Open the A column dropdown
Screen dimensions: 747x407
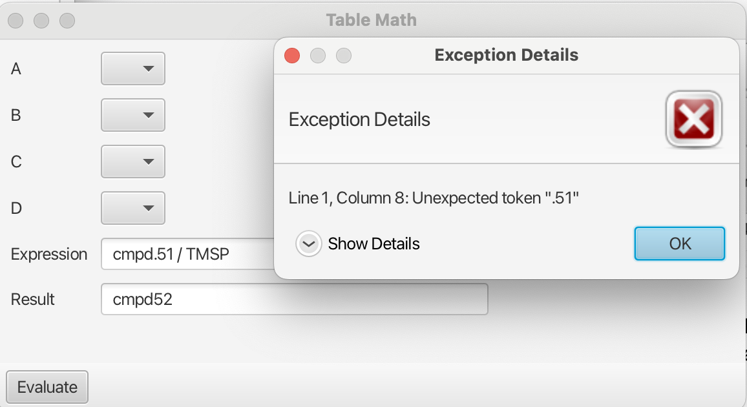[133, 68]
